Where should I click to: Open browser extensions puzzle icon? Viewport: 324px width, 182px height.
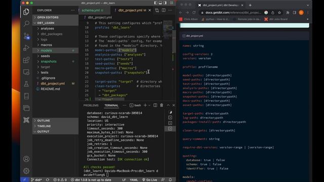click(x=288, y=13)
